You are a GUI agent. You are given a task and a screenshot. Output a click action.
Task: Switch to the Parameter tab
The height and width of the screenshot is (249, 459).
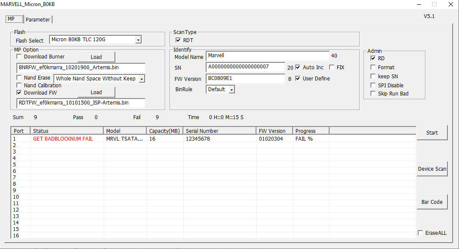pos(38,20)
